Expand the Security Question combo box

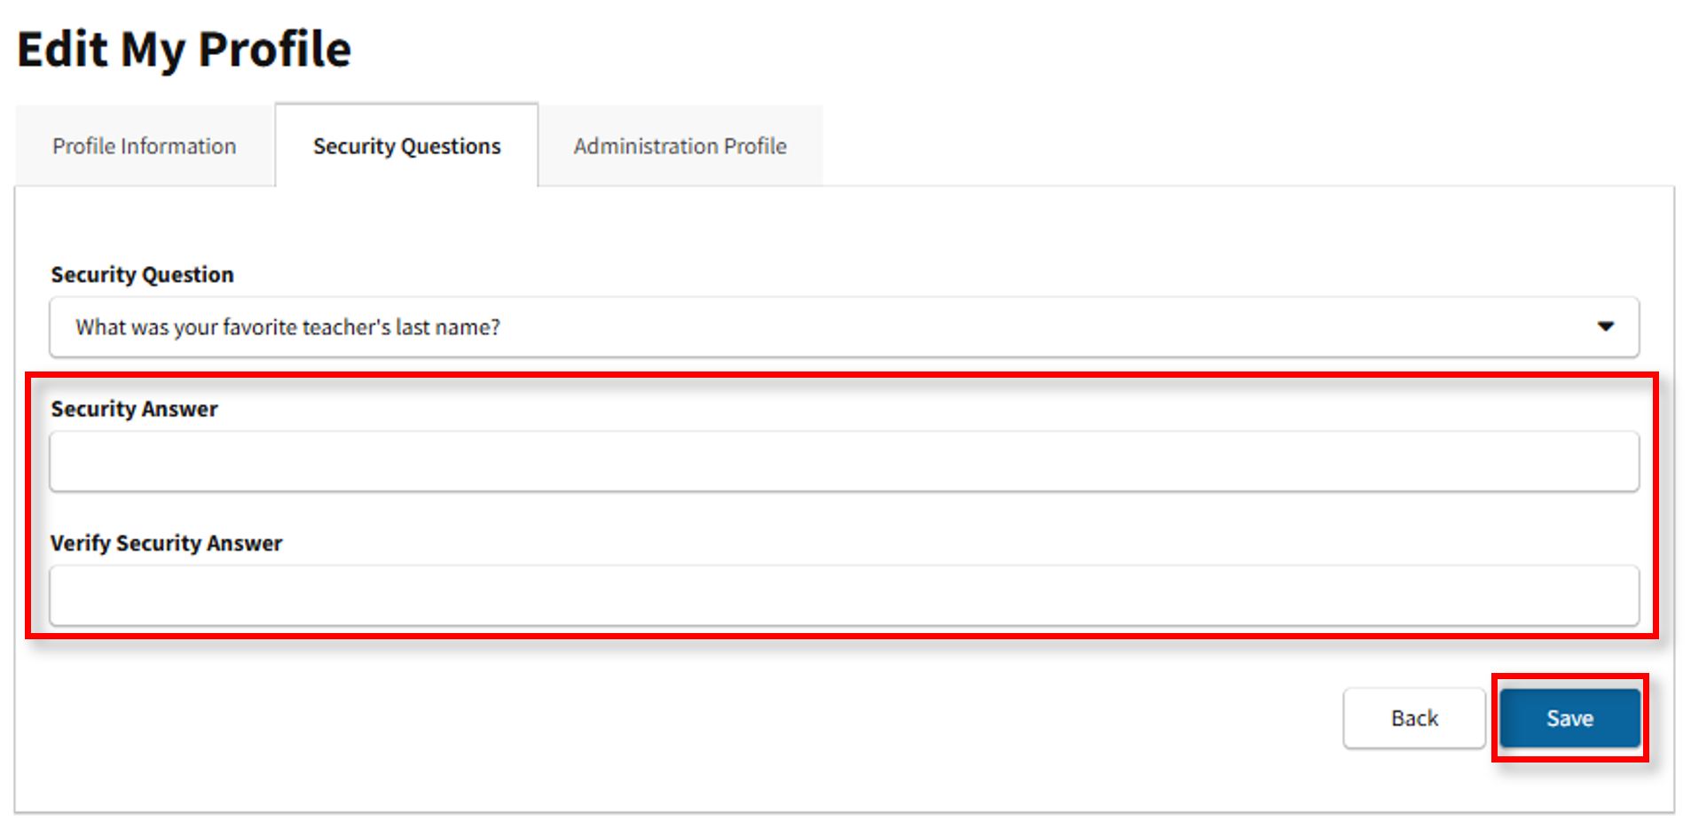(x=843, y=327)
